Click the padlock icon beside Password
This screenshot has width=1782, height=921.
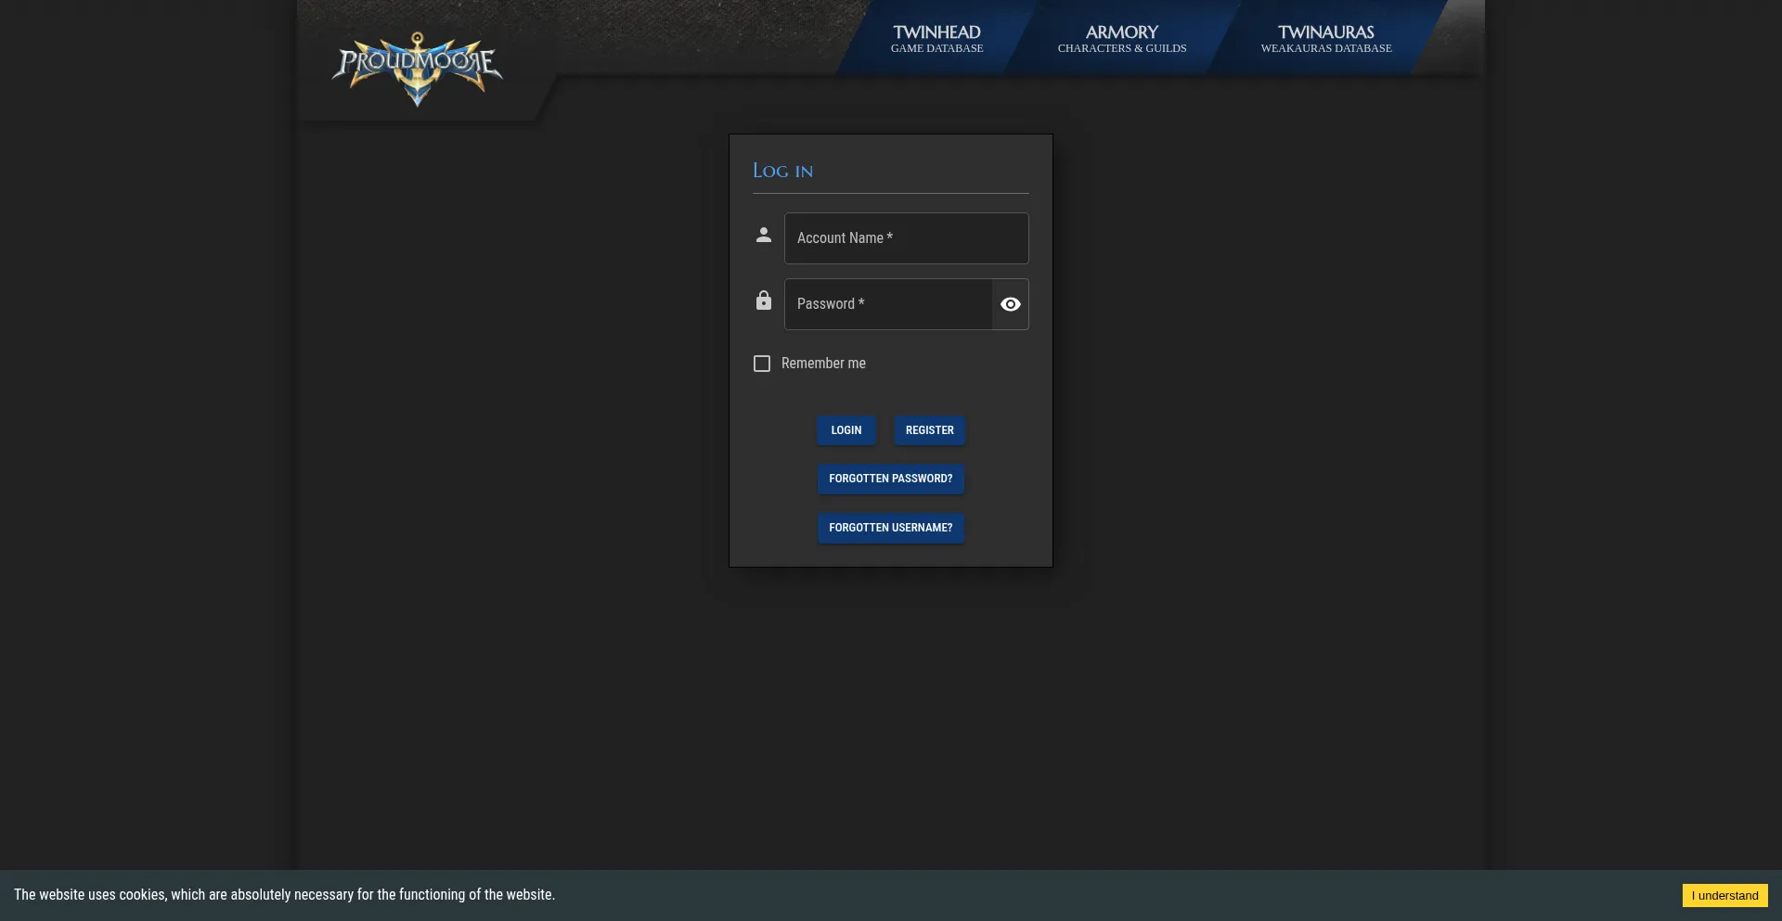tap(763, 301)
